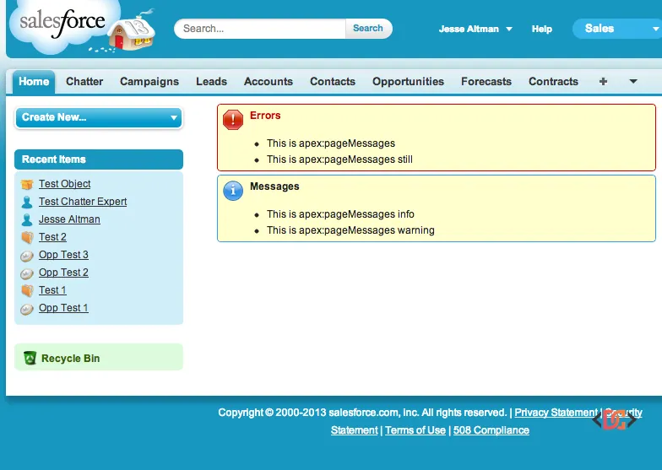
Task: Open the Create New dropdown
Action: [99, 117]
